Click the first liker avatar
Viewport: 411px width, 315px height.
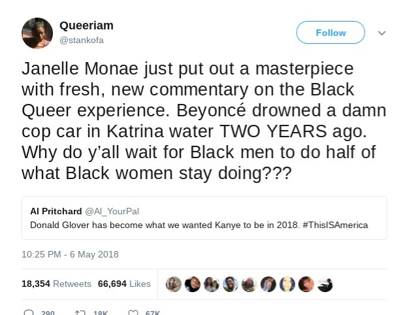173,284
